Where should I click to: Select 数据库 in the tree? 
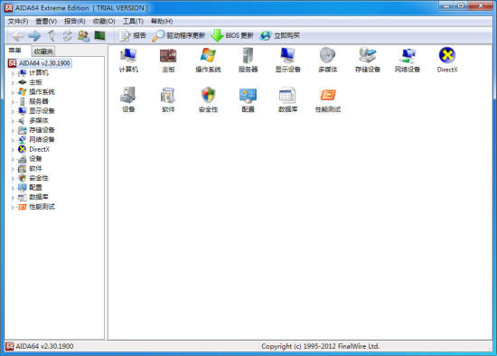39,197
